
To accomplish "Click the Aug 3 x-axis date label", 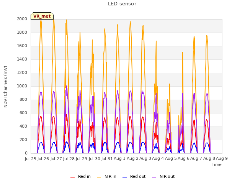I will [x=145, y=158].
